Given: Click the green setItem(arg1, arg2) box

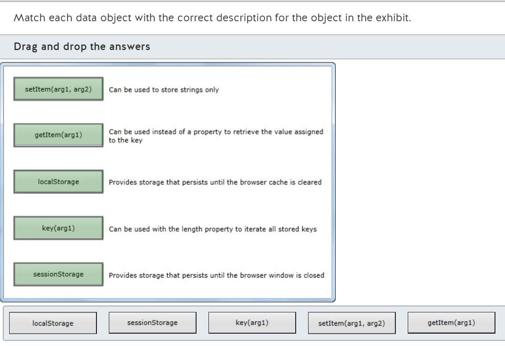Looking at the screenshot, I should click(x=58, y=89).
